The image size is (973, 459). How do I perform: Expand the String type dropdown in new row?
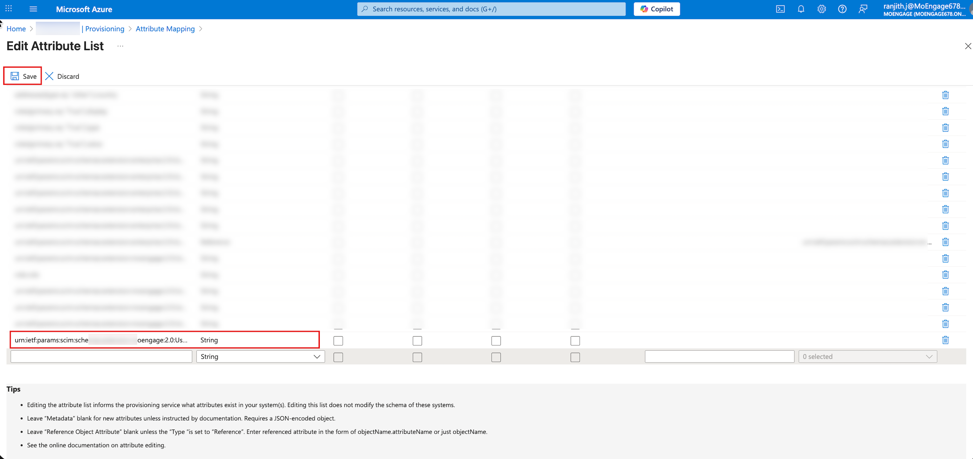coord(260,357)
